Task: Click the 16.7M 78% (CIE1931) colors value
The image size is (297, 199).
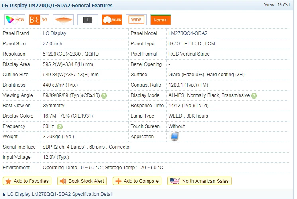Action: pyautogui.click(x=68, y=116)
